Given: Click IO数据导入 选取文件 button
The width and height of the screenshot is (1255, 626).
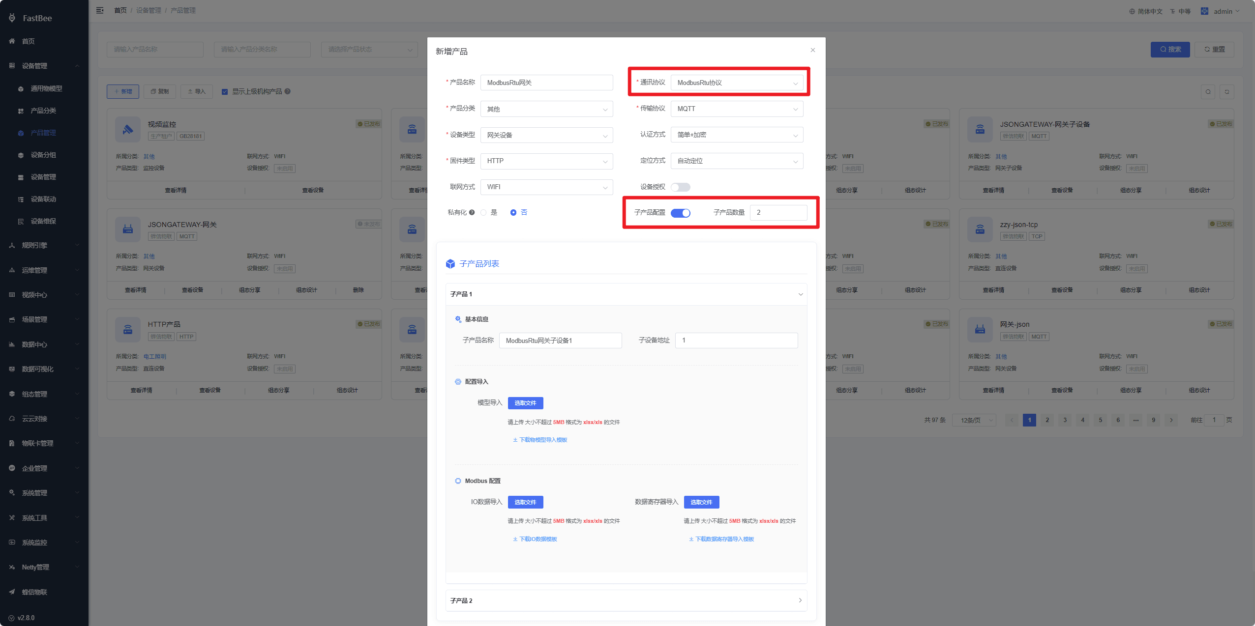Looking at the screenshot, I should (x=525, y=502).
